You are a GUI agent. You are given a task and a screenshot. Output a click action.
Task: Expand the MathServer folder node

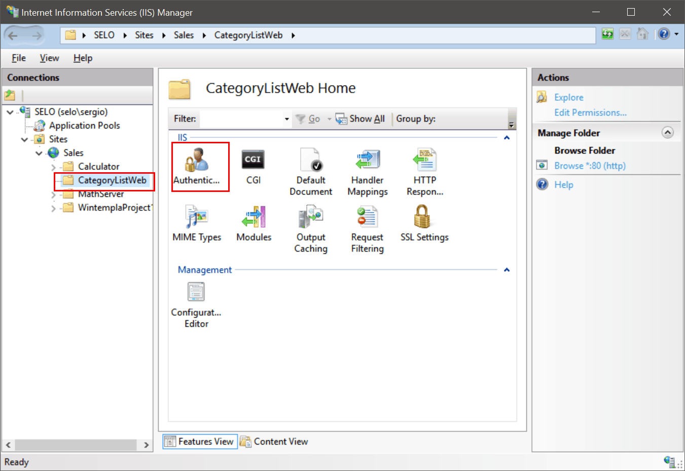pyautogui.click(x=54, y=194)
